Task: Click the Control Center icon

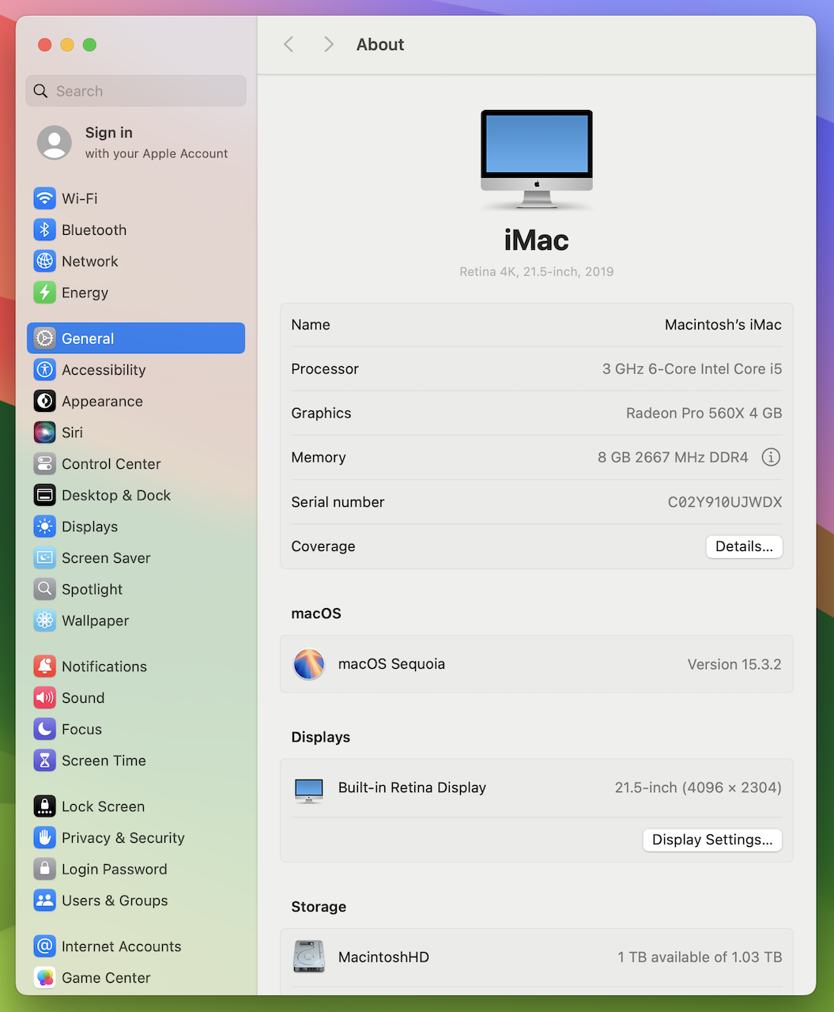Action: (45, 464)
